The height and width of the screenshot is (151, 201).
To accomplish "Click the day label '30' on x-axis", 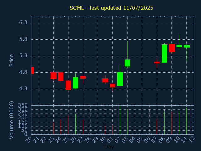I will (x=102, y=140).
